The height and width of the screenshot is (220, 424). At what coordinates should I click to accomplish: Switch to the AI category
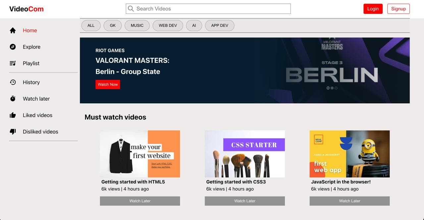click(x=194, y=25)
